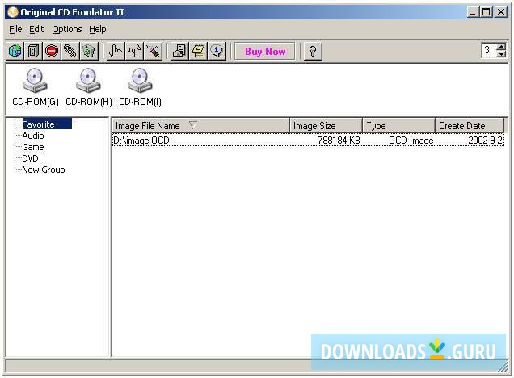The height and width of the screenshot is (378, 514).
Task: Select the CD-ROM(I) virtual drive
Action: [x=140, y=87]
